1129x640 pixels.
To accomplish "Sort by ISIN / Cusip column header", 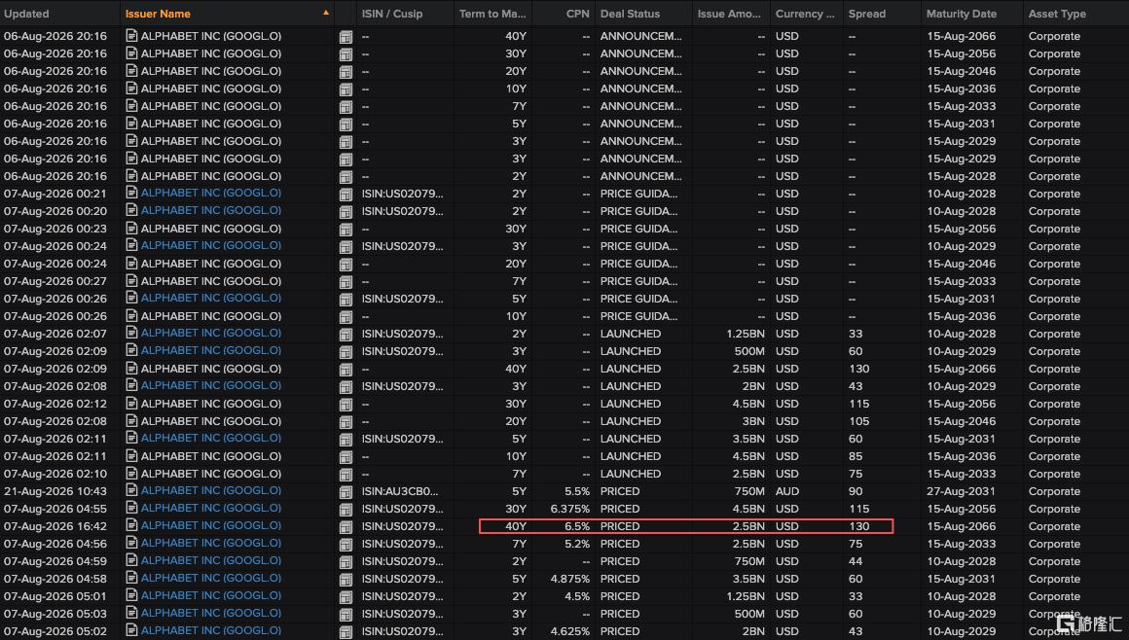I will point(391,13).
